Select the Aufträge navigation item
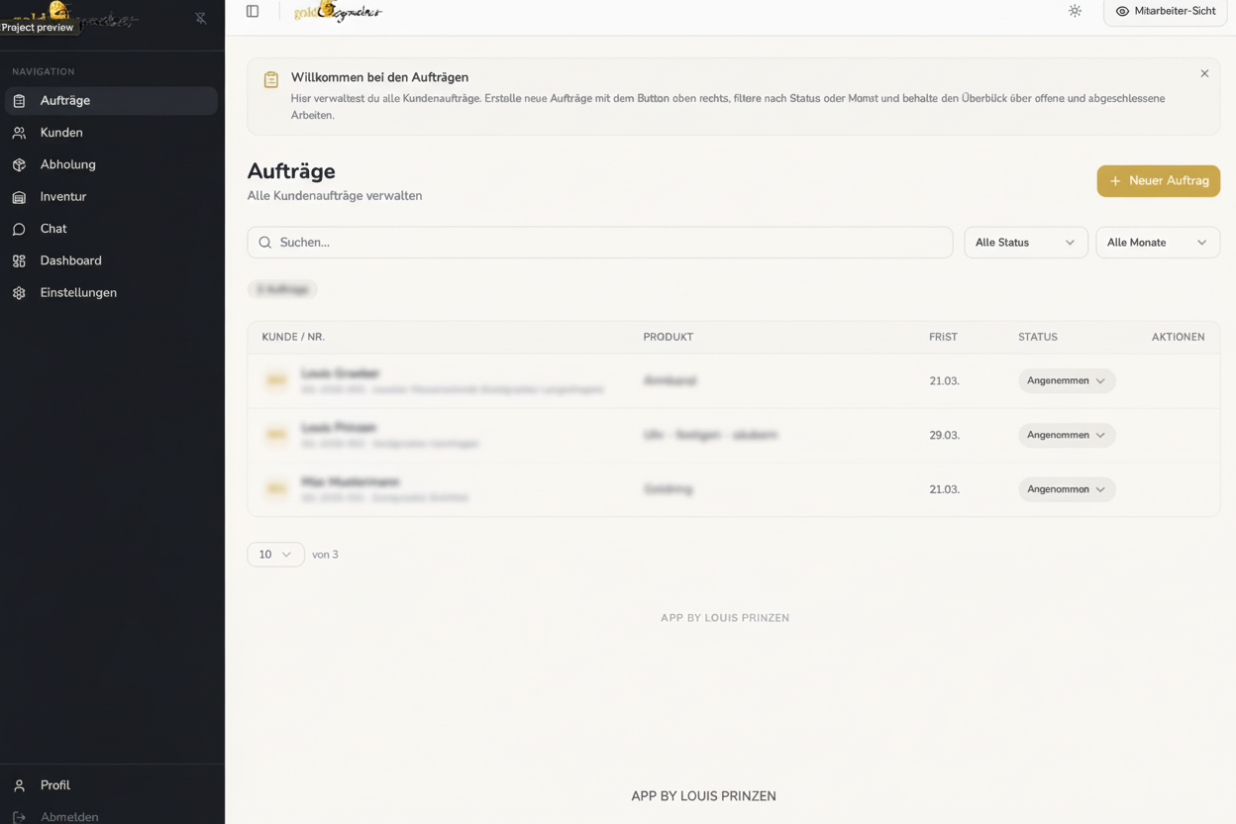Image resolution: width=1236 pixels, height=824 pixels. coord(65,101)
